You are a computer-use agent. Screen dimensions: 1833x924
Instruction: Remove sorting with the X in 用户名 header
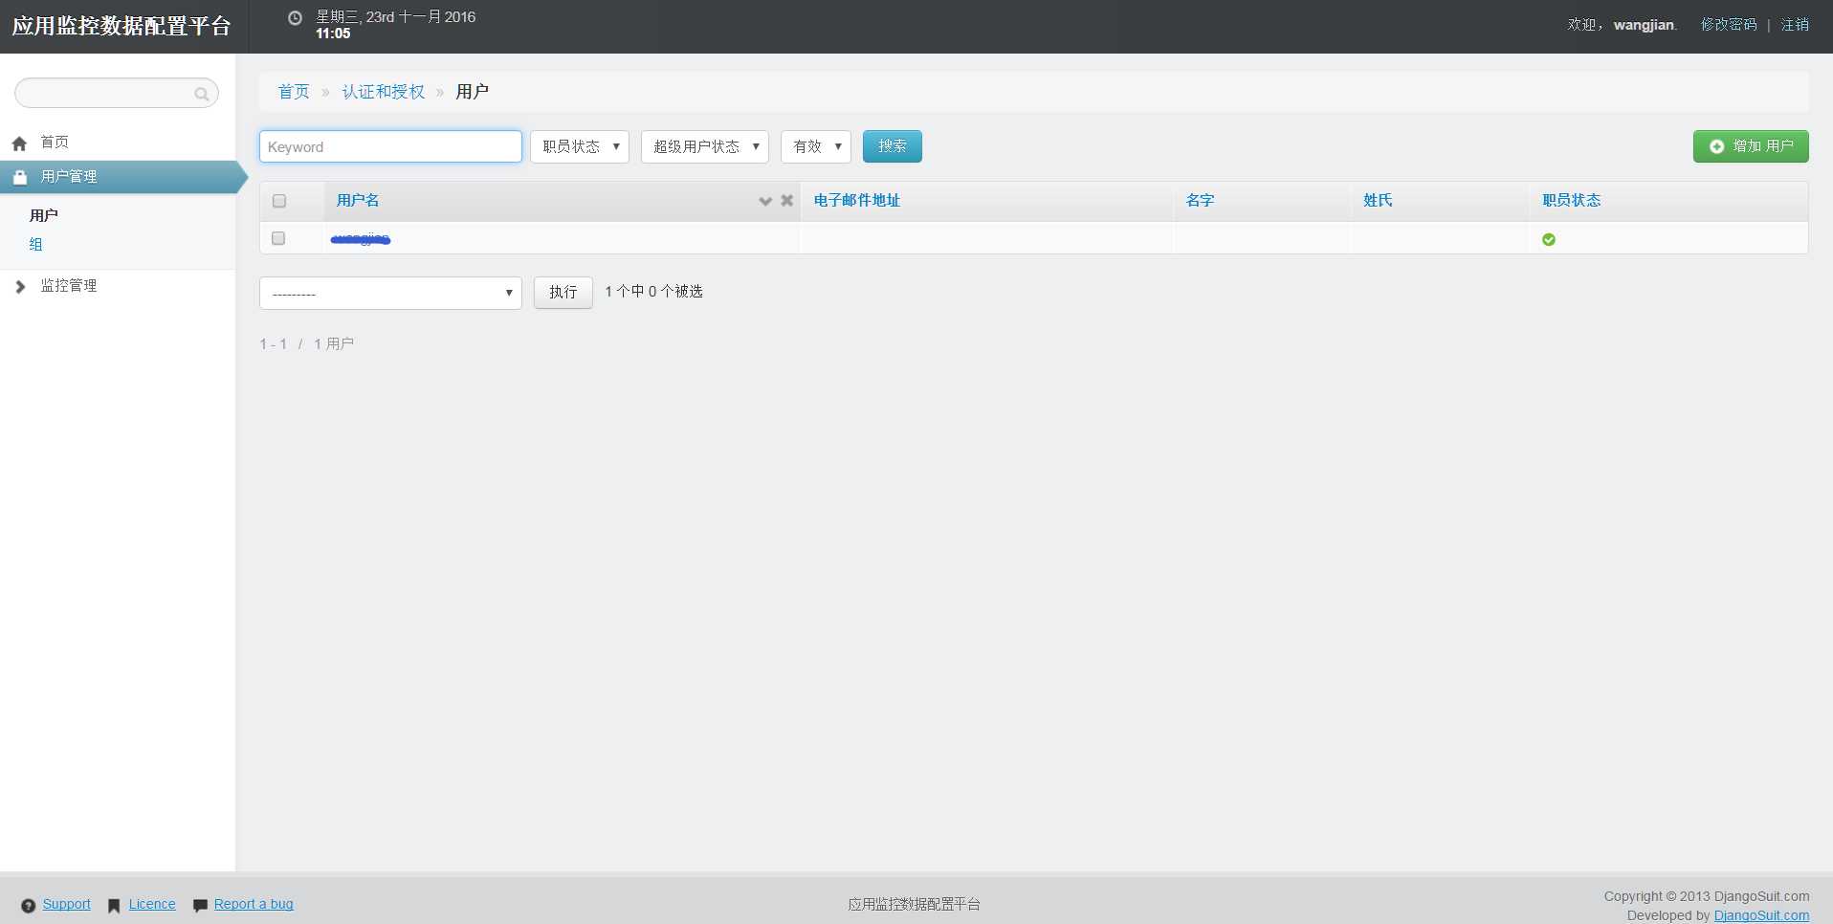(x=787, y=201)
